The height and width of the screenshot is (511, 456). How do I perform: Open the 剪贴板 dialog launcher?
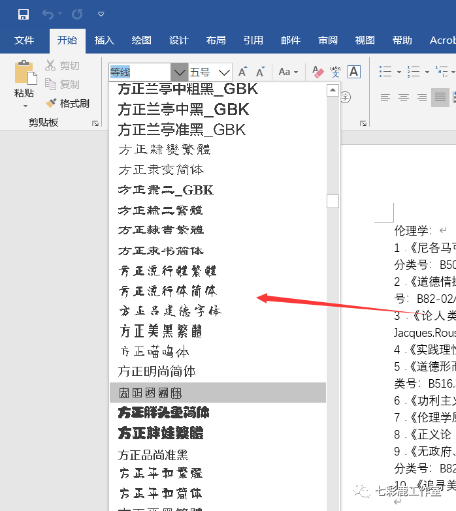click(x=95, y=123)
